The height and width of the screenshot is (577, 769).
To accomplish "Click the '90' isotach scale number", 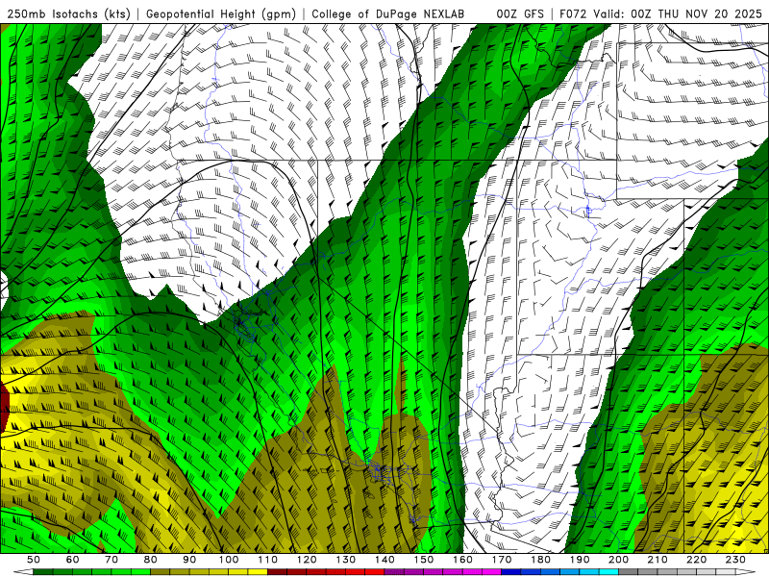I will (x=189, y=560).
